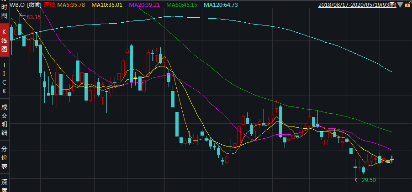Viewport: 412px width, 192px height.
Task: Click the 2018/08/17-2020/05/19 date range link
Action: (357, 5)
